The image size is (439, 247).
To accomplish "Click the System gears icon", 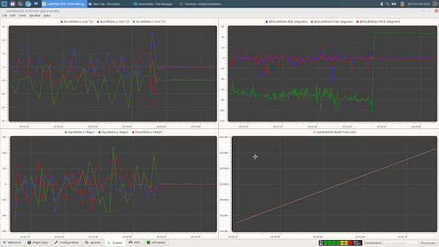I will coord(87,242).
